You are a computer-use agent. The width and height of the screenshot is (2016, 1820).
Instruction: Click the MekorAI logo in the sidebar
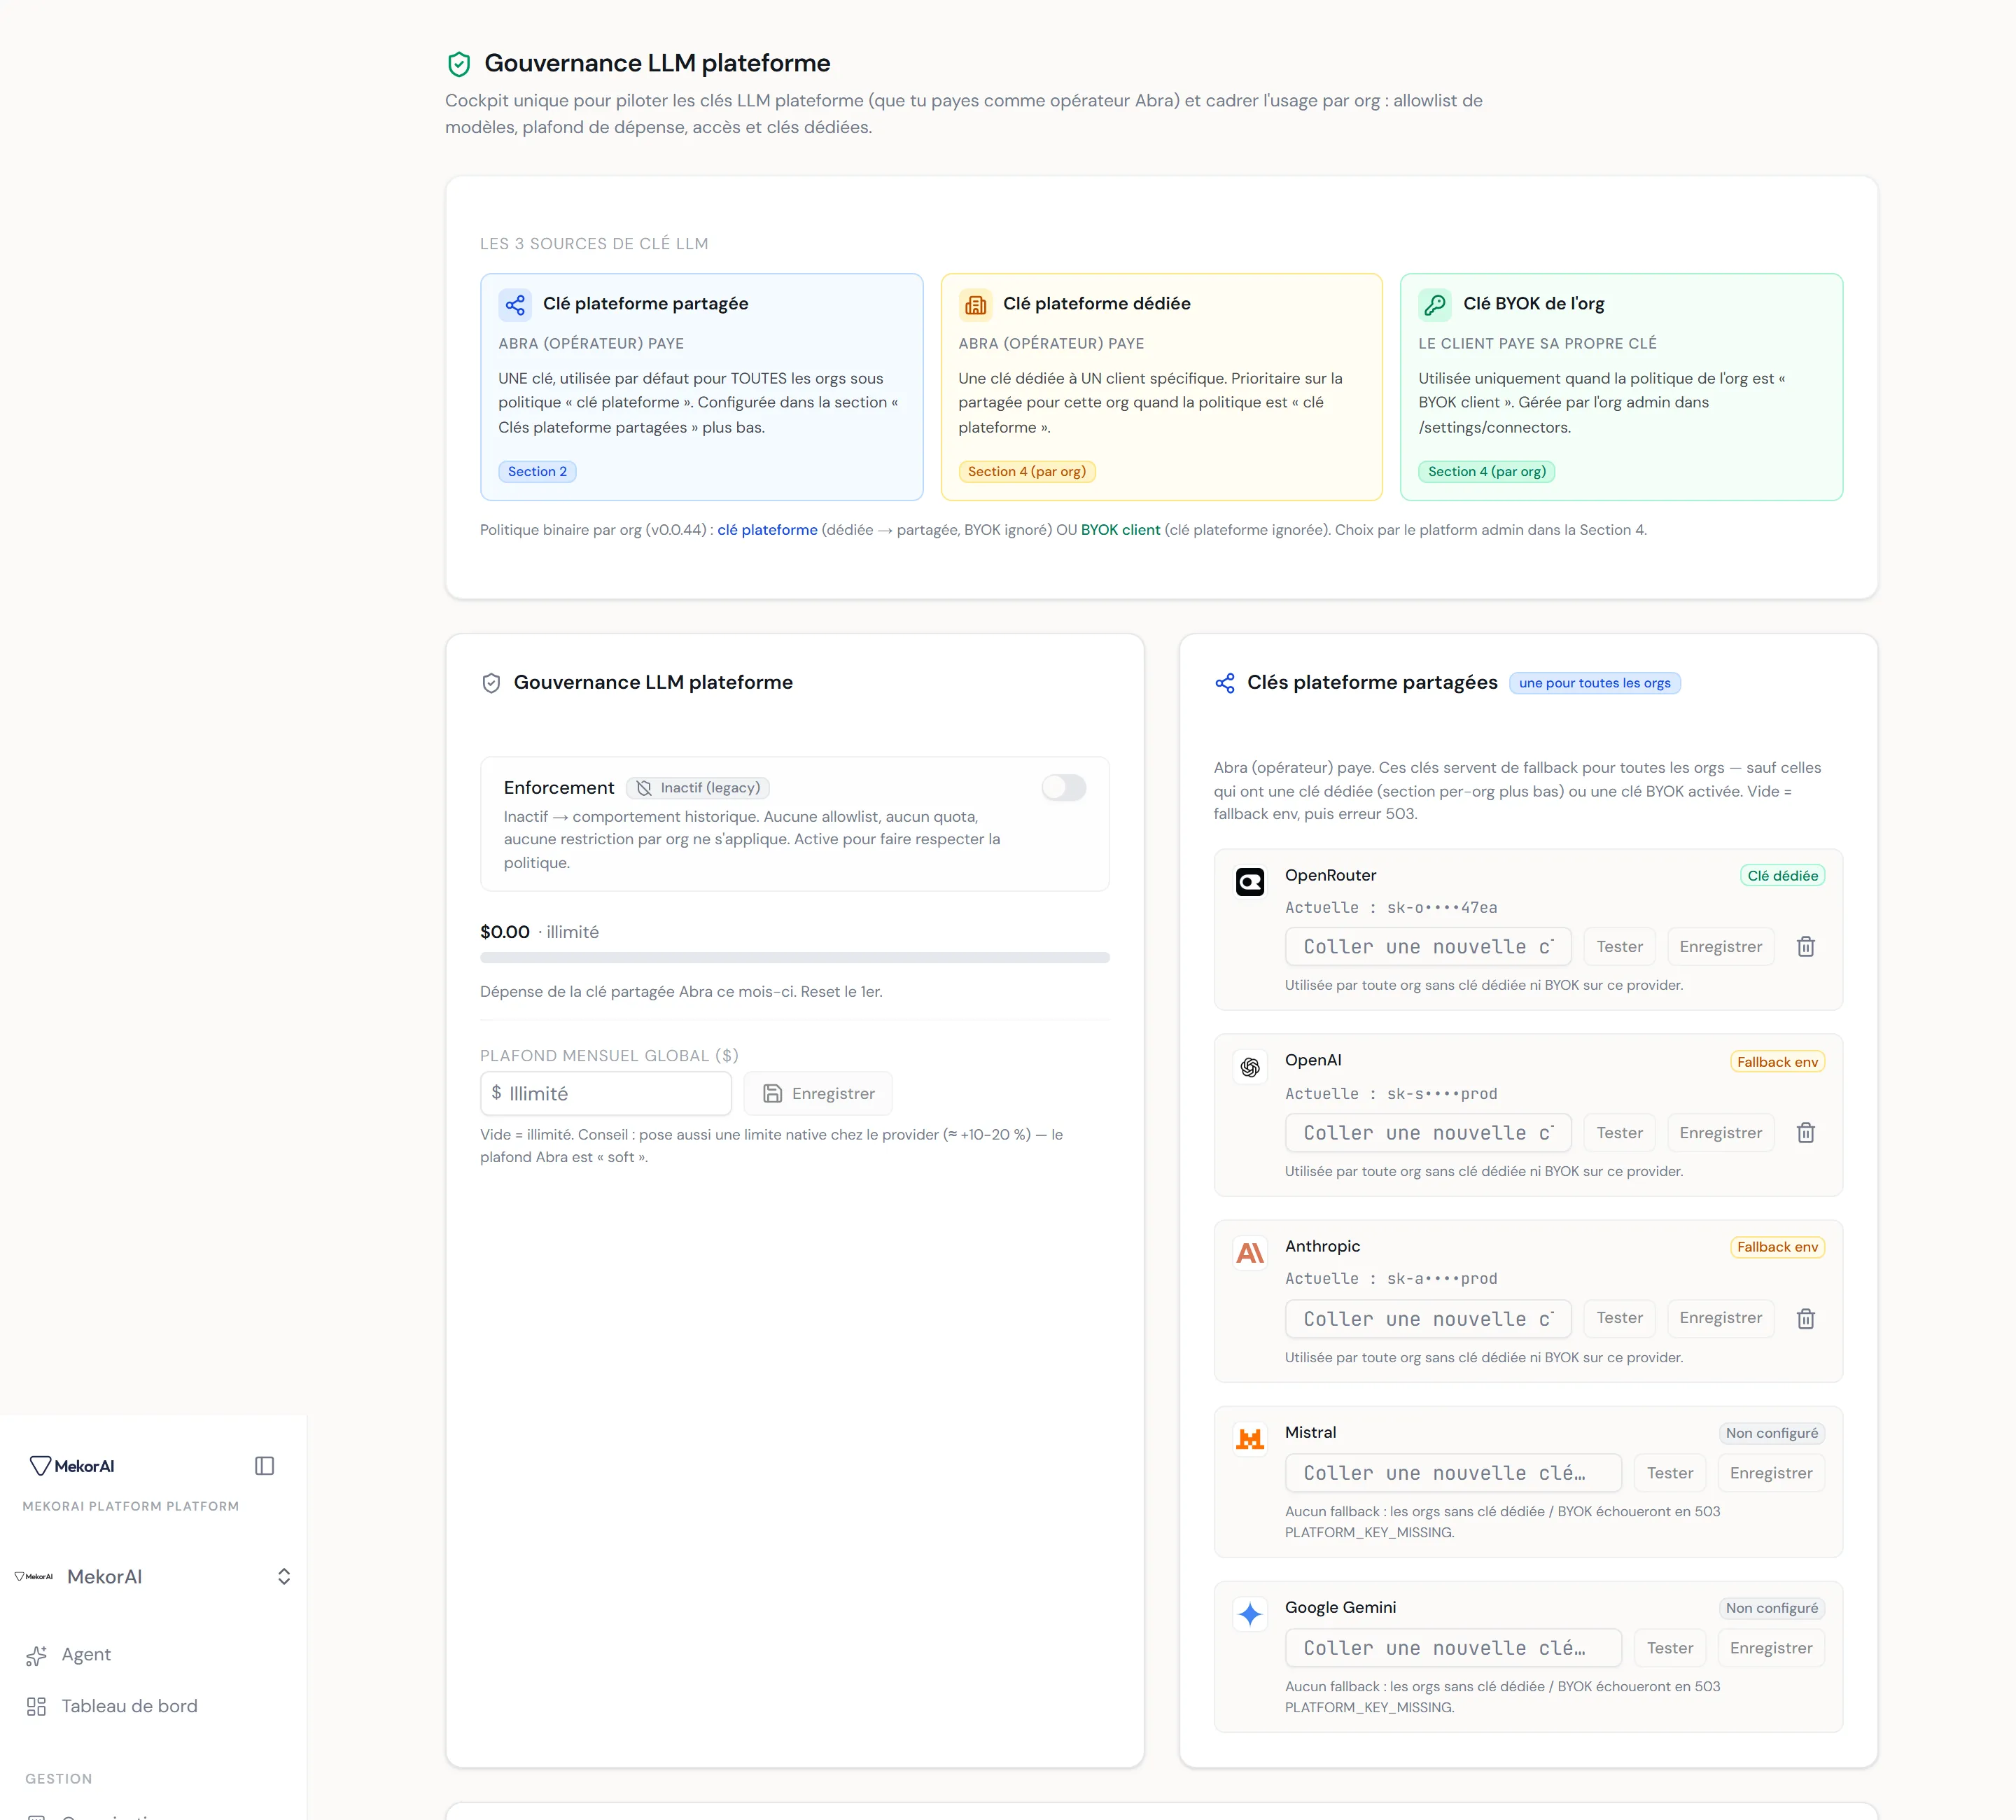click(72, 1466)
